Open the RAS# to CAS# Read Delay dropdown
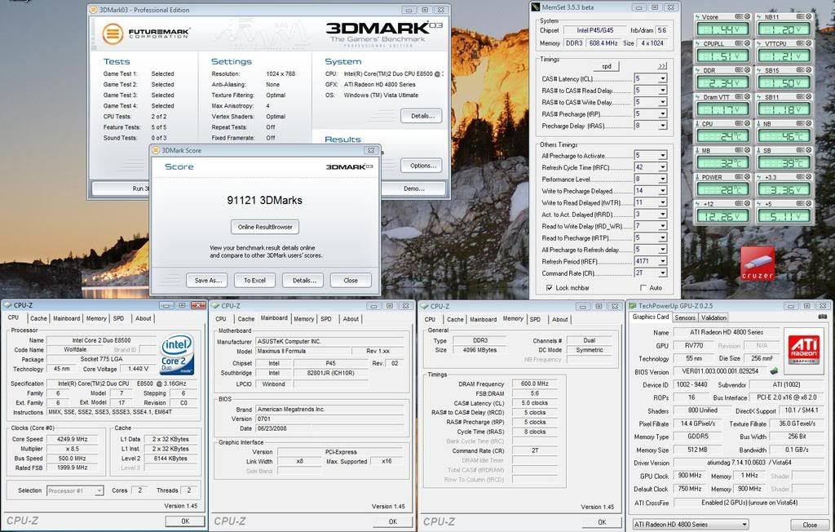 662,91
